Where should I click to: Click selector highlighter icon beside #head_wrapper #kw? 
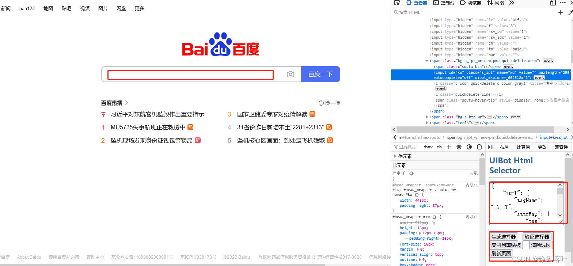click(x=435, y=217)
